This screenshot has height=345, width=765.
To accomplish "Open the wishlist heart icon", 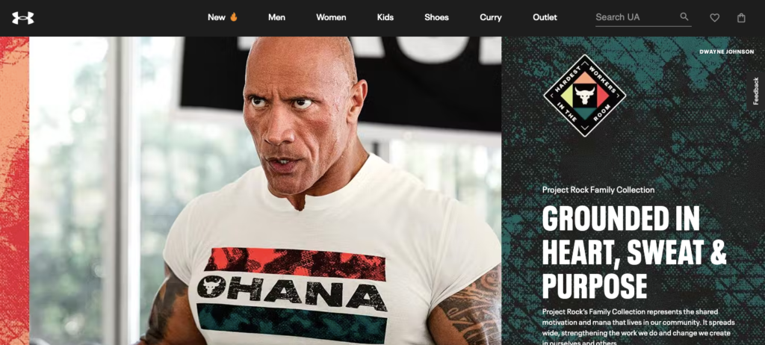I will (714, 18).
